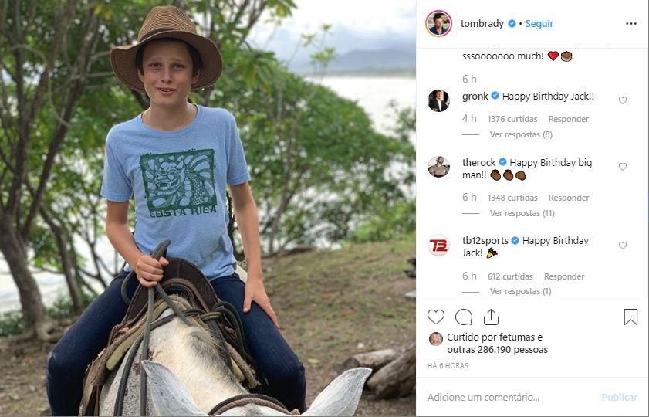Like therock's comment with heart
Viewport: 649px width, 417px height.
point(623,167)
